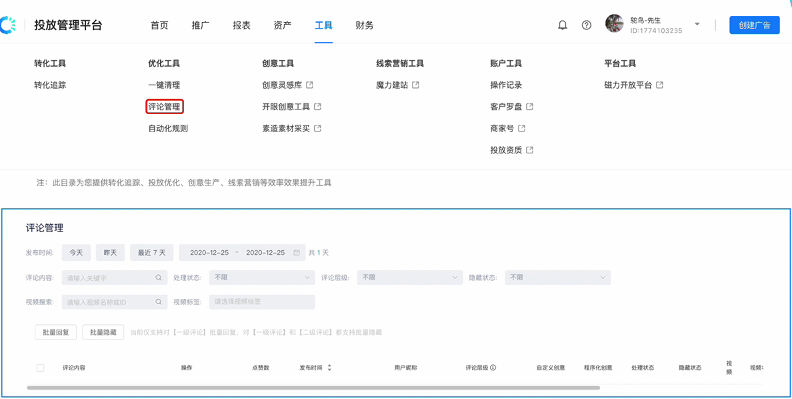Click inside the 视频标签 input field

[x=262, y=302]
